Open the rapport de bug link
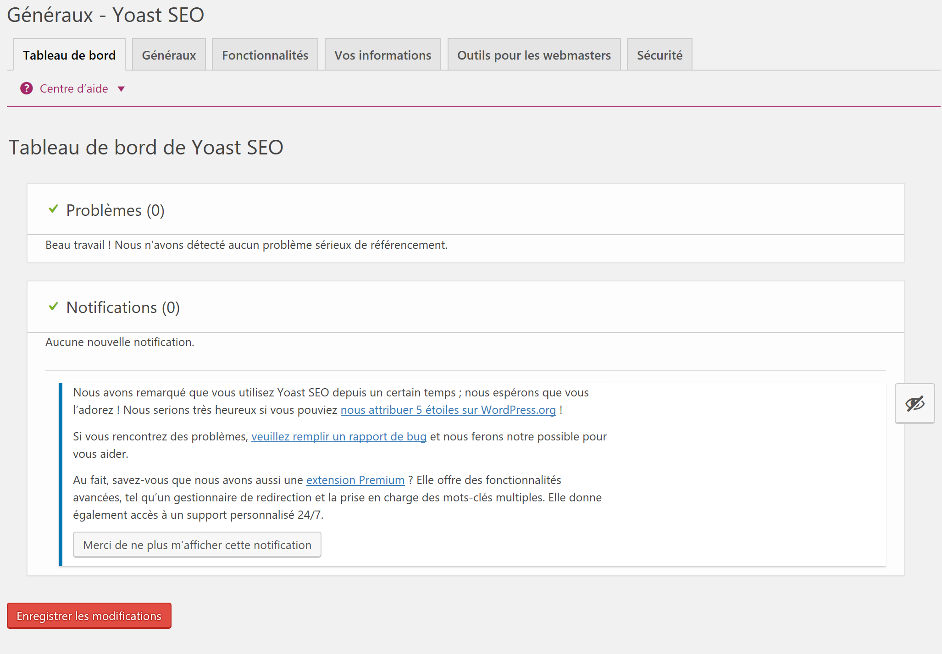Image resolution: width=942 pixels, height=654 pixels. tap(339, 437)
